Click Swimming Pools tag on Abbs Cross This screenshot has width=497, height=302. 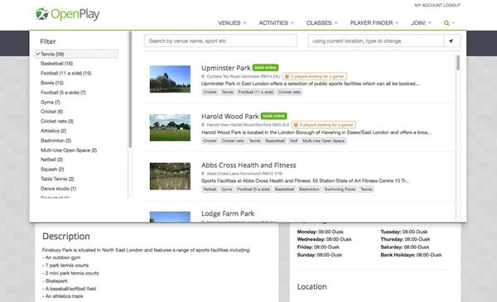(x=340, y=189)
